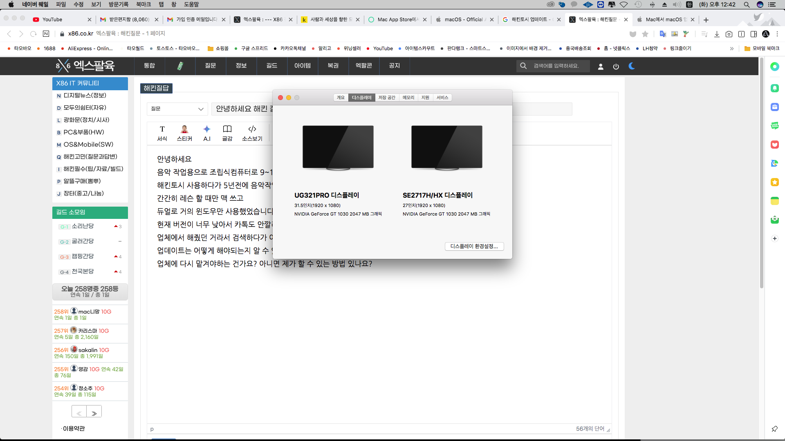
Task: Open 해킨고민(질문과답변) board
Action: [x=90, y=157]
